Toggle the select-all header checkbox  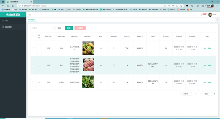33,37
